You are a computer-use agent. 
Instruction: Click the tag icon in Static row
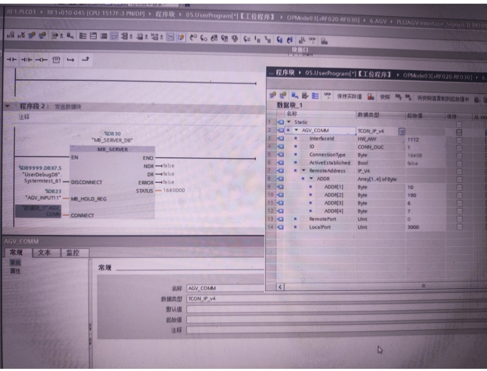[x=280, y=122]
